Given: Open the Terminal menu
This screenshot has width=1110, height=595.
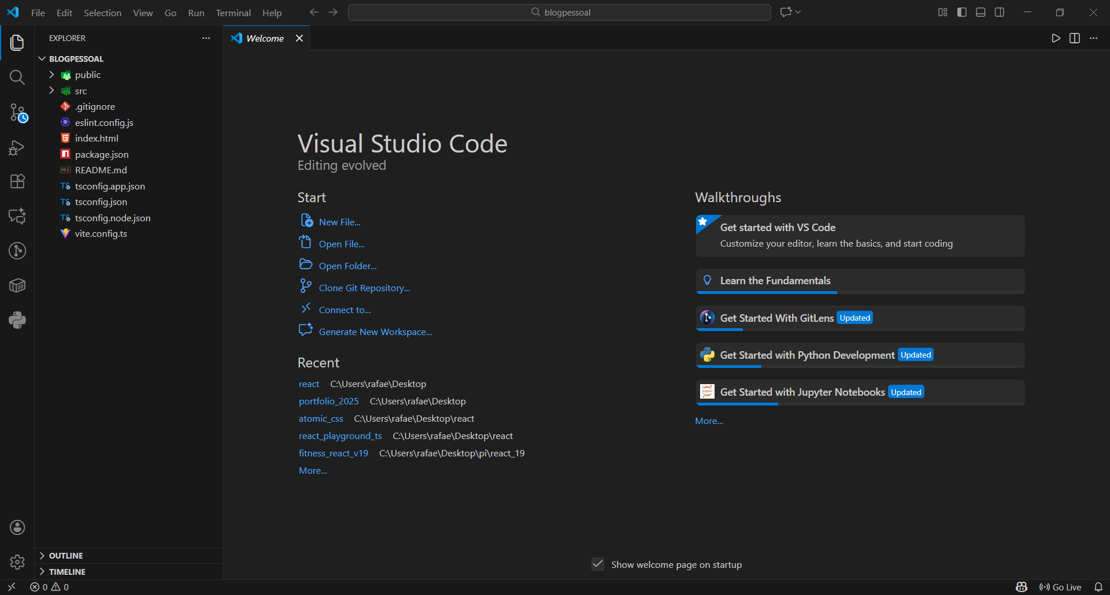Looking at the screenshot, I should pos(233,13).
